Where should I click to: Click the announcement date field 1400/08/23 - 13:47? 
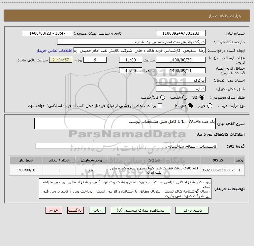pyautogui.click(x=48, y=33)
